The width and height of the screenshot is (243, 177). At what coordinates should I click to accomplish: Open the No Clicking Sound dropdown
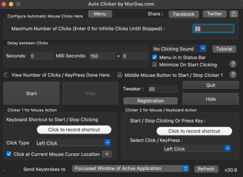(203, 48)
